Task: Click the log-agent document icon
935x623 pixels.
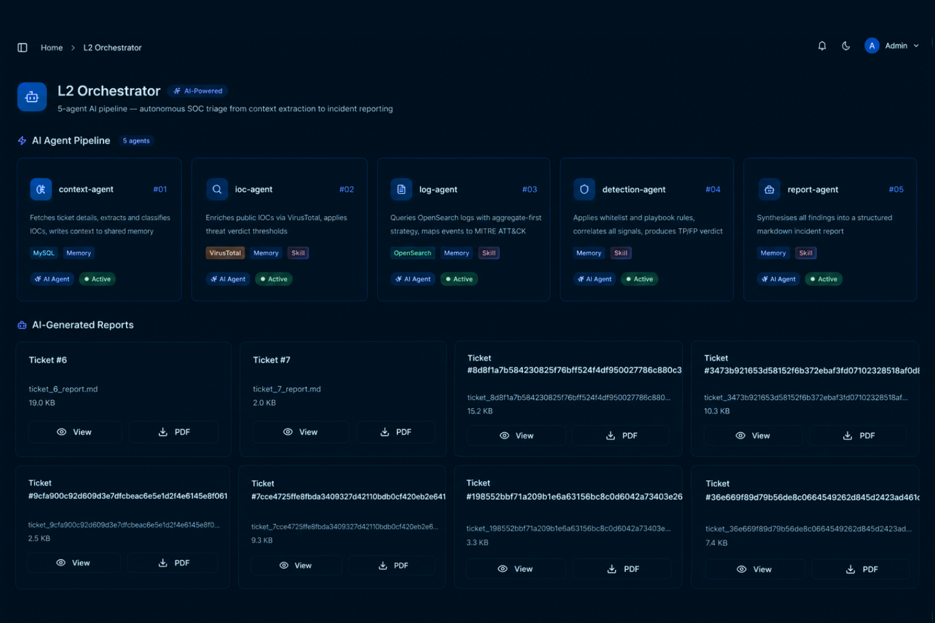Action: (x=401, y=189)
